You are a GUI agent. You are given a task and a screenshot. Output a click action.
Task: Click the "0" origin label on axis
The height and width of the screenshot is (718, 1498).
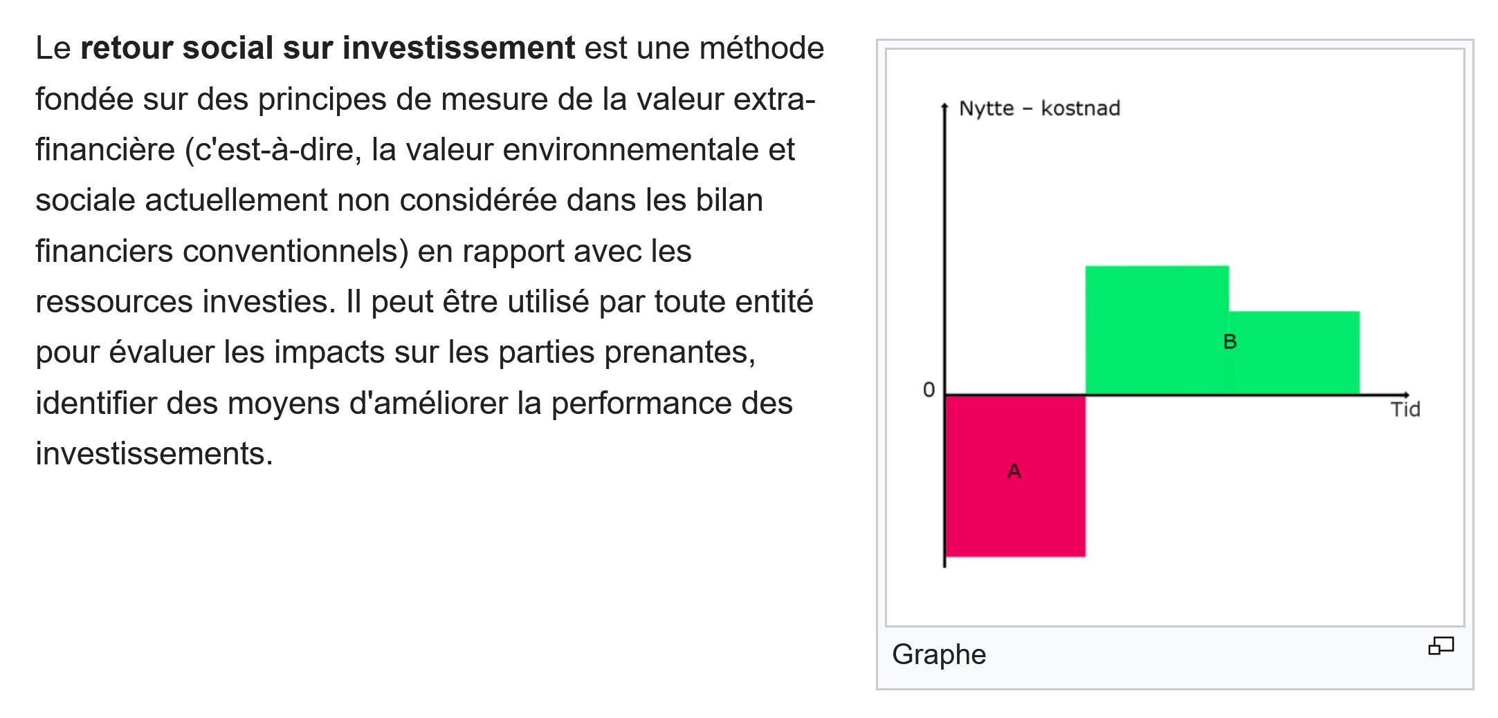(929, 390)
